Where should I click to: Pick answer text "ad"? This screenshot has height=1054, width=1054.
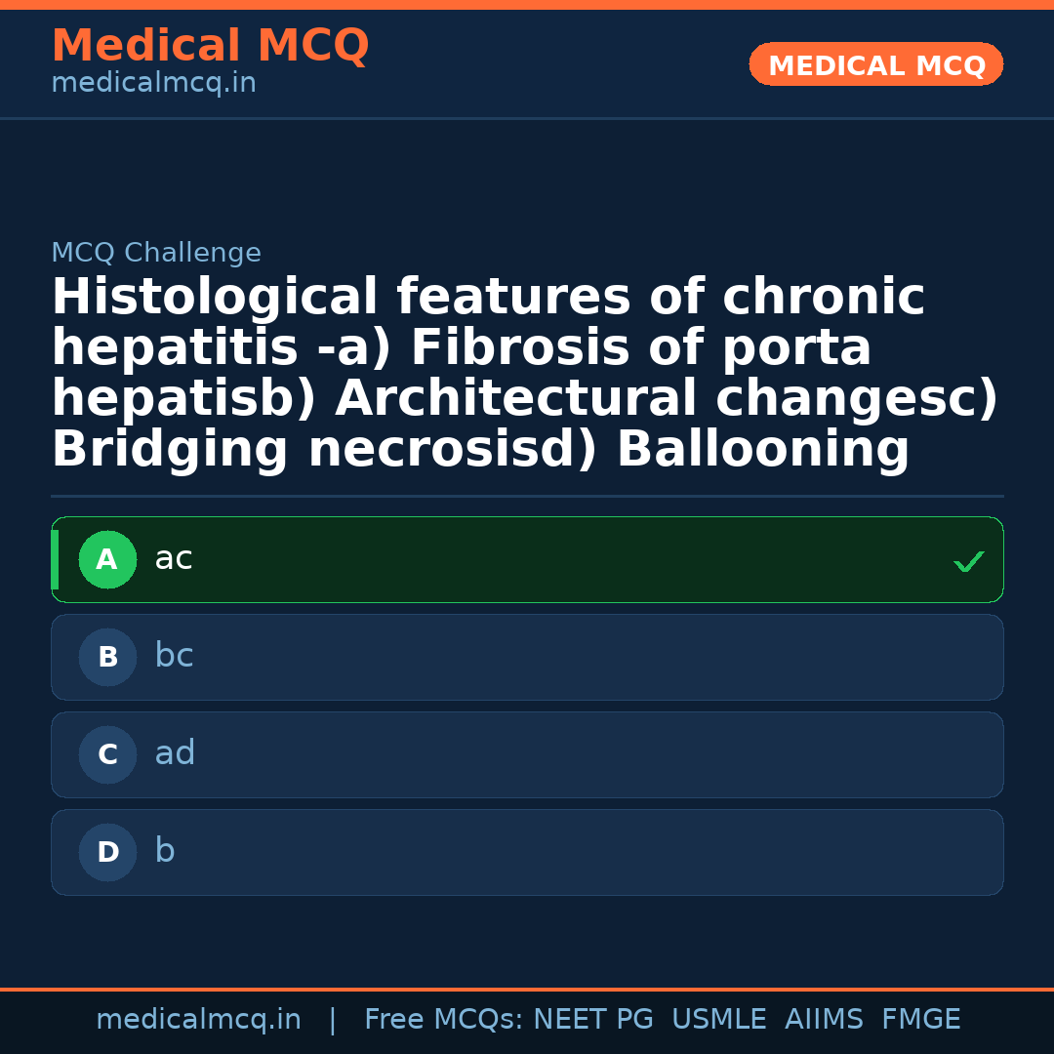175,754
